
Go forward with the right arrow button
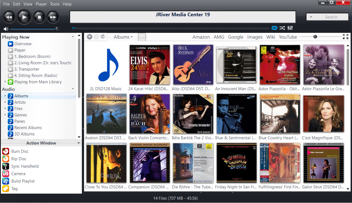tap(96, 37)
